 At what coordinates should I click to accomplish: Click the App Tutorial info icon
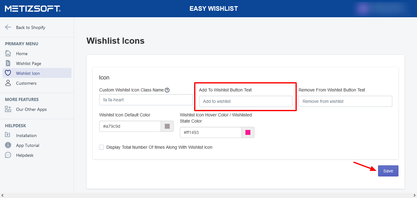(8, 145)
